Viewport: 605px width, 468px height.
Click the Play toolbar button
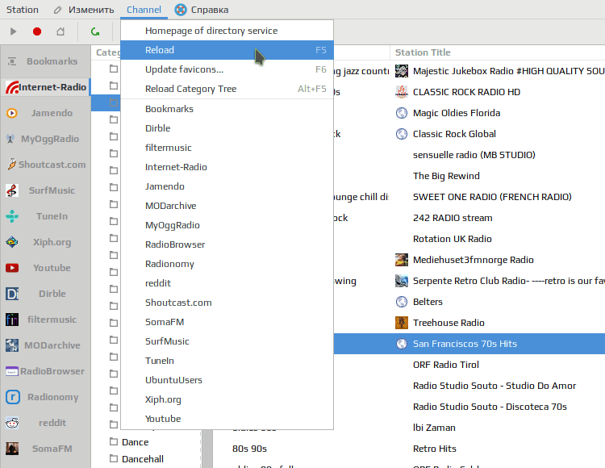(13, 31)
